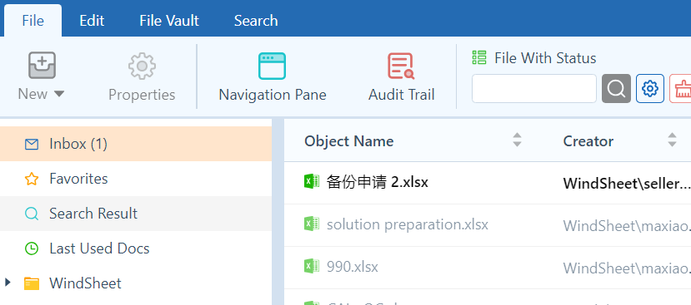The height and width of the screenshot is (305, 691).
Task: Sort by Creator column arrows
Action: [x=672, y=140]
